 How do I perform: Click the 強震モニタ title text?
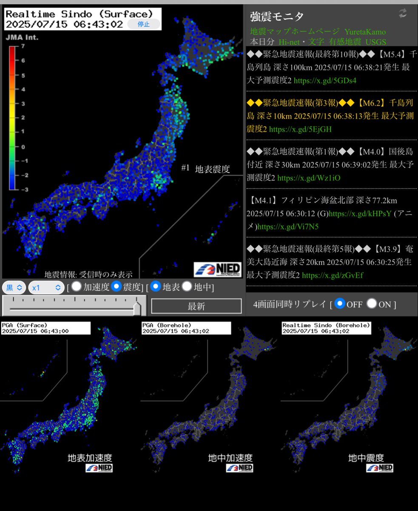pos(277,16)
